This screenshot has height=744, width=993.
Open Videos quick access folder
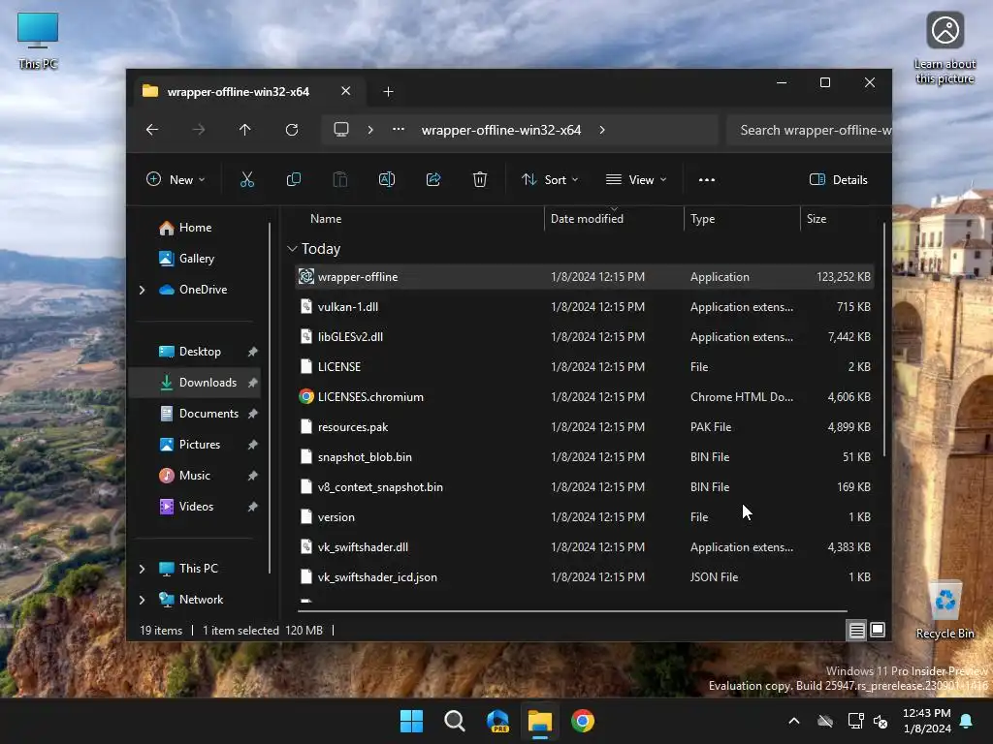198,507
